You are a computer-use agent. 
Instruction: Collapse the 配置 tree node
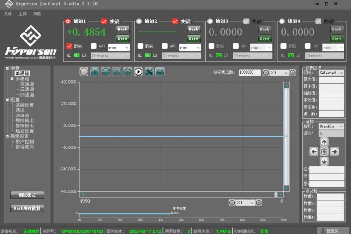point(7,100)
